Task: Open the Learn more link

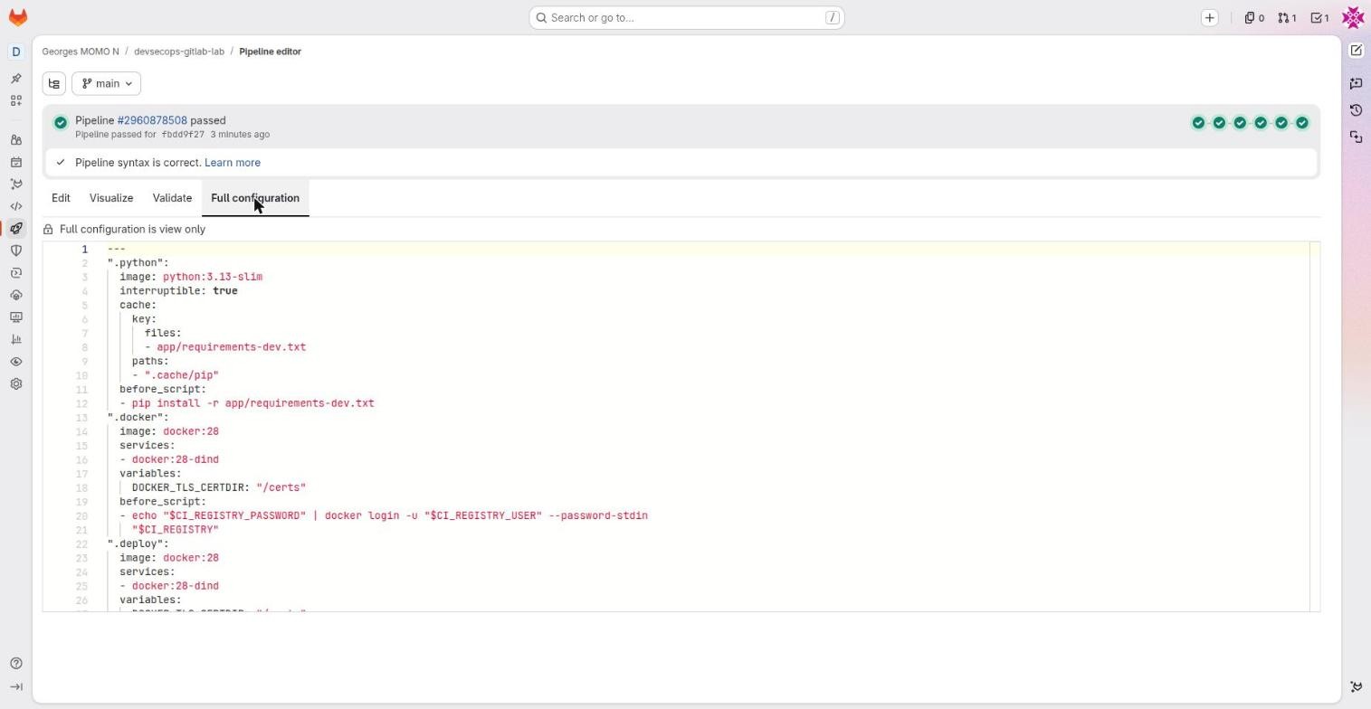Action: pyautogui.click(x=233, y=163)
